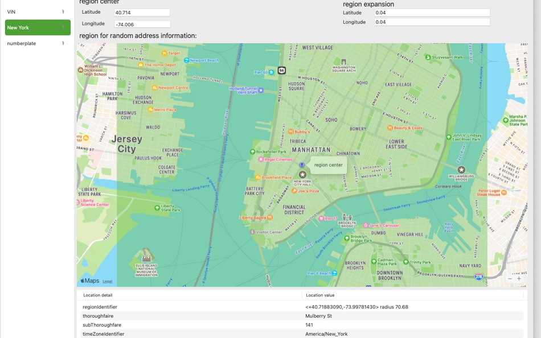Click the Location value column header
Viewport: 541px width, 338px height.
(x=320, y=295)
